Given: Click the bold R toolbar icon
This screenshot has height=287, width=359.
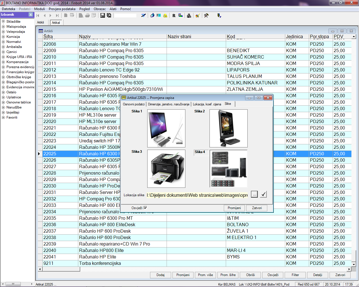Looking at the screenshot, I should pos(174,16).
